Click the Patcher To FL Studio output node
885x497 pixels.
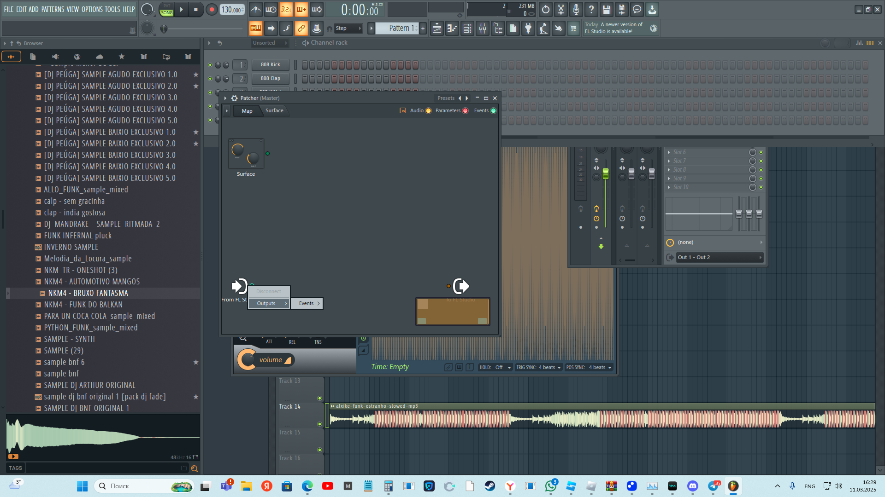coord(461,286)
